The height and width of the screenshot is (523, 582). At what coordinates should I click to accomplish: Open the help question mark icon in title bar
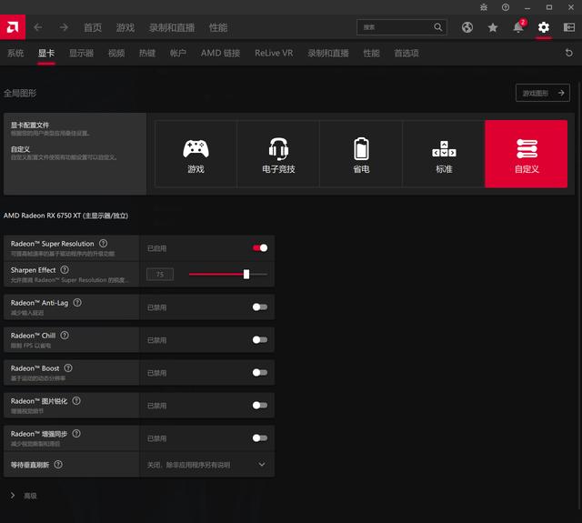(506, 7)
